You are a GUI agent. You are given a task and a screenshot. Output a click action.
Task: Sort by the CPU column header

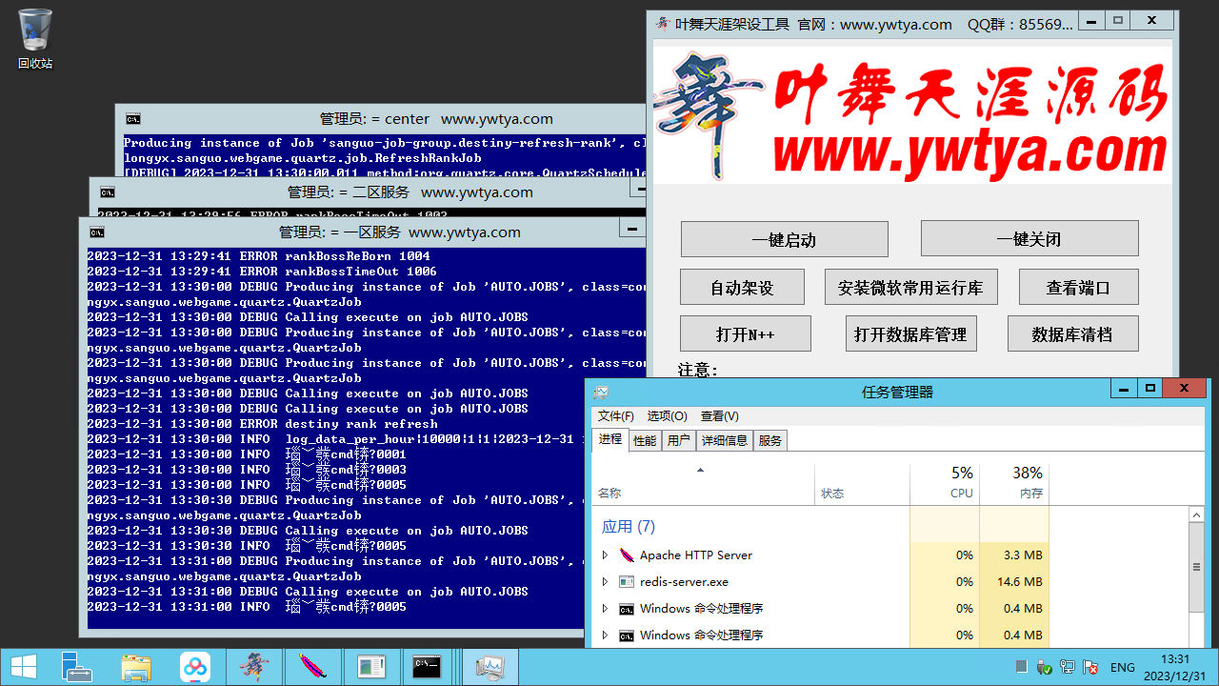point(945,482)
